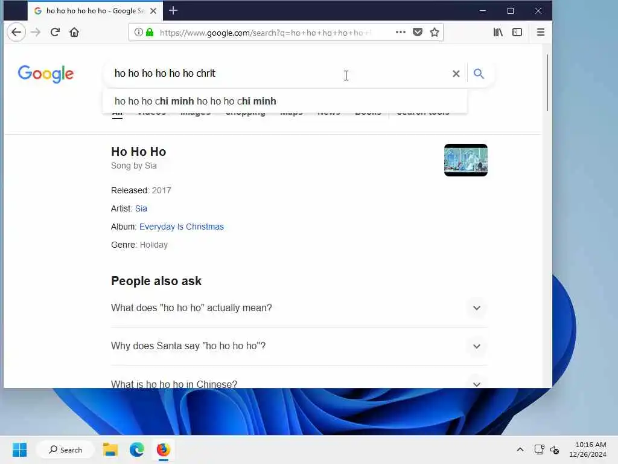Click the "Ho Ho Ho" song title
618x464 pixels.
[x=139, y=152]
